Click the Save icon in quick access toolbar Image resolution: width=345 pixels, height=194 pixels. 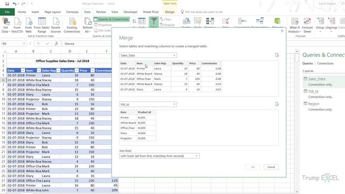click(x=7, y=4)
